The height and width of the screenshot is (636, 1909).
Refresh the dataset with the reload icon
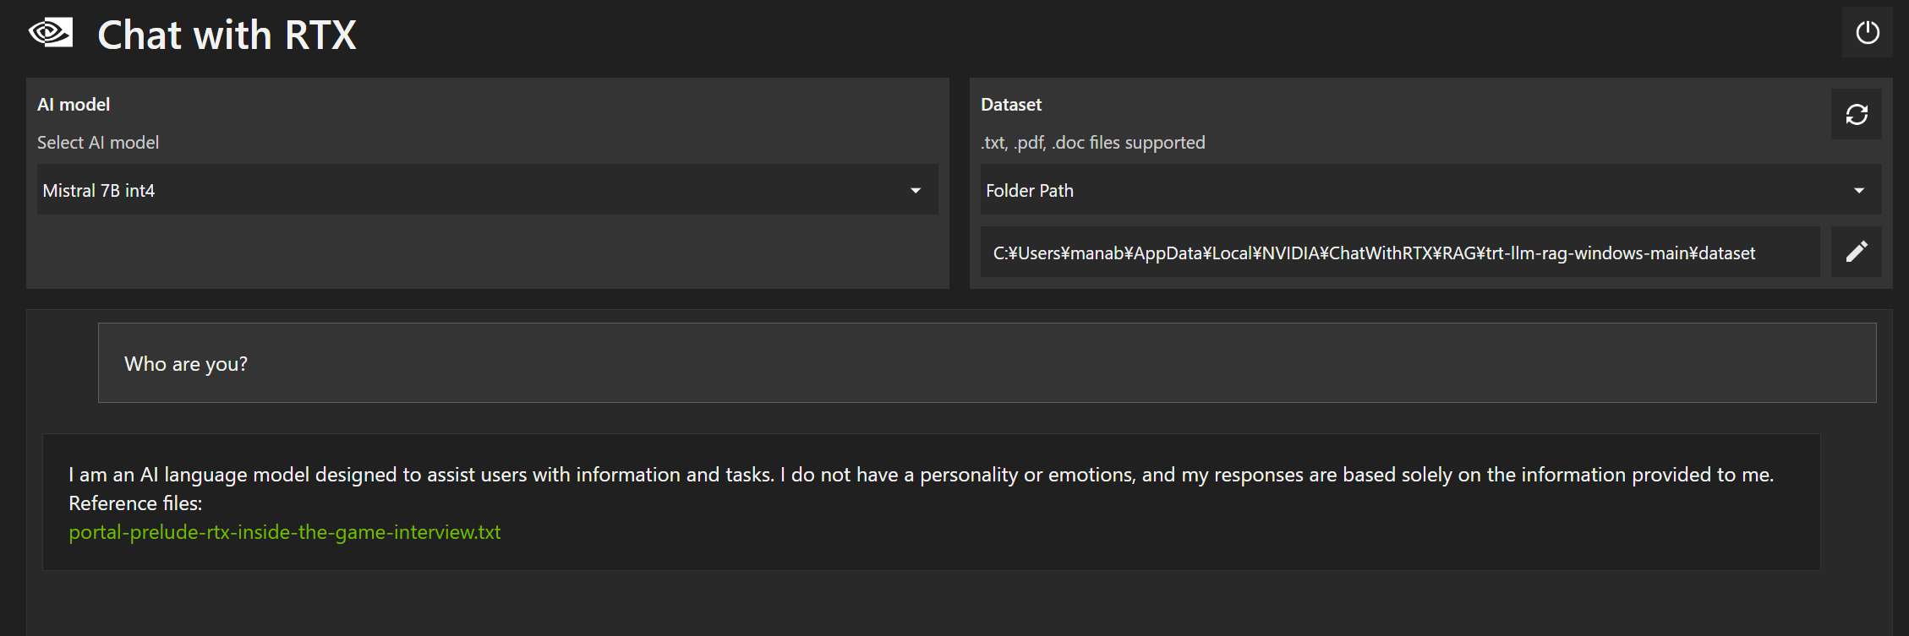tap(1856, 114)
